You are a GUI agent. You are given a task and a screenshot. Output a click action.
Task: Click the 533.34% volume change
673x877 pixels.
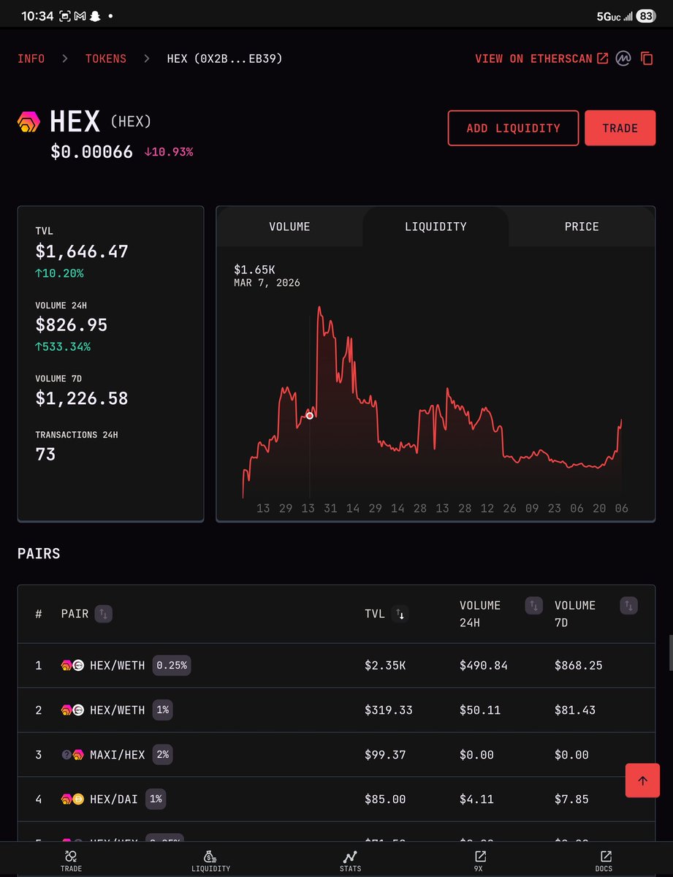click(63, 346)
